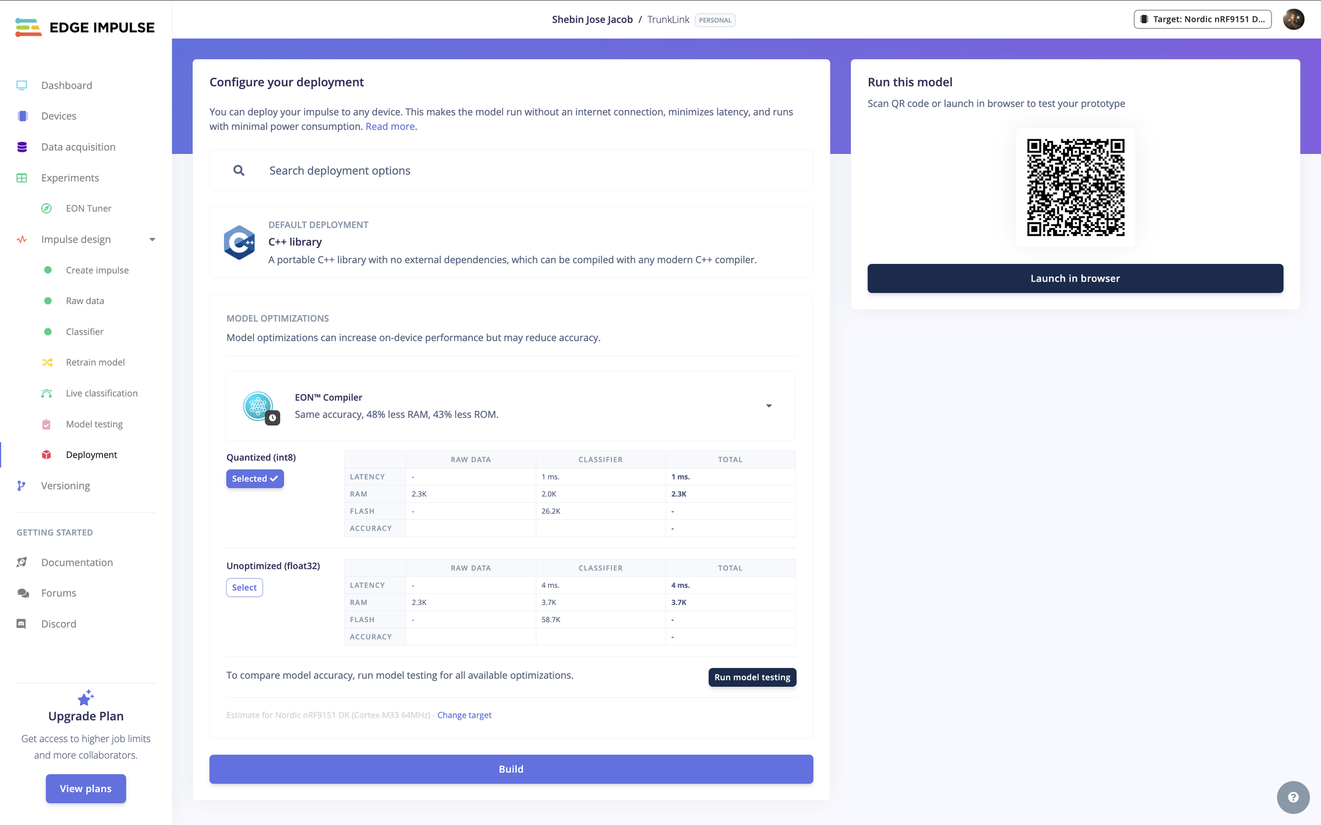Screen dimensions: 1321x825
Task: Focus the Search deployment options field
Action: pyautogui.click(x=511, y=170)
